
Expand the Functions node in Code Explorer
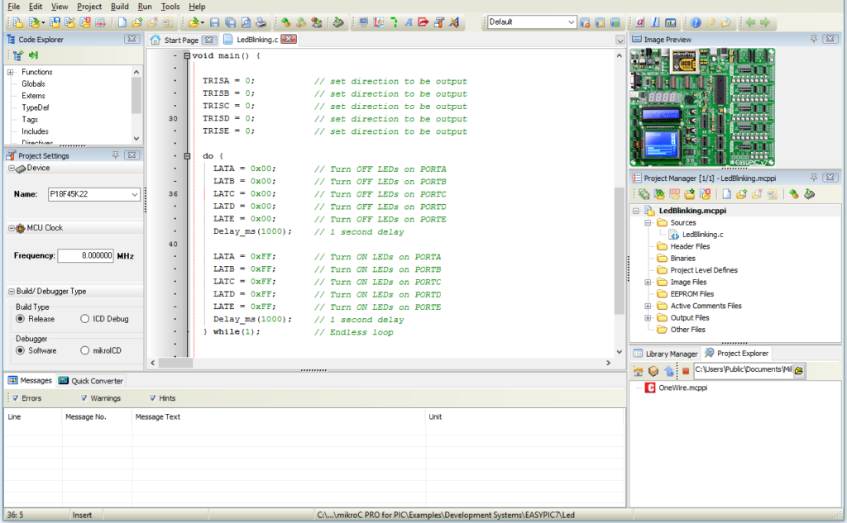(10, 73)
